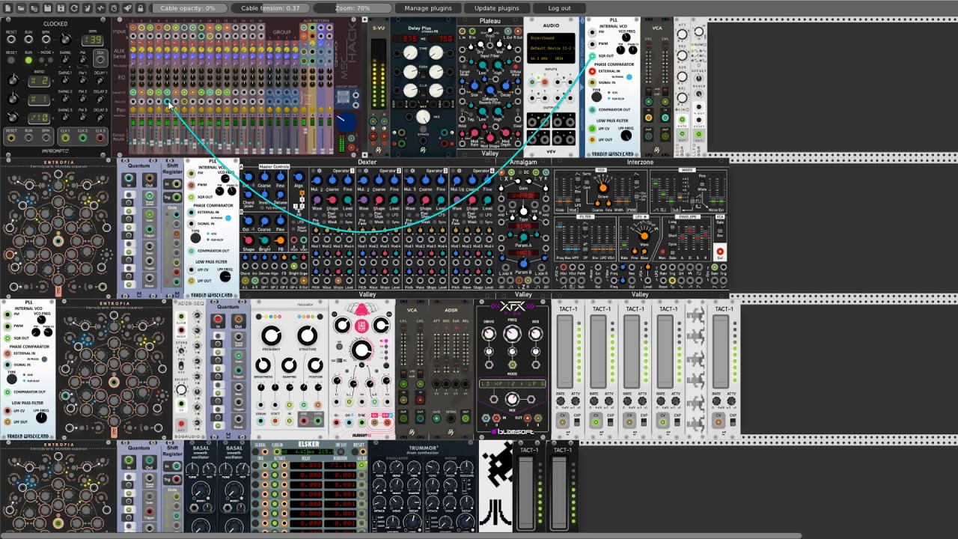Click the open patch folder icon

click(x=22, y=8)
